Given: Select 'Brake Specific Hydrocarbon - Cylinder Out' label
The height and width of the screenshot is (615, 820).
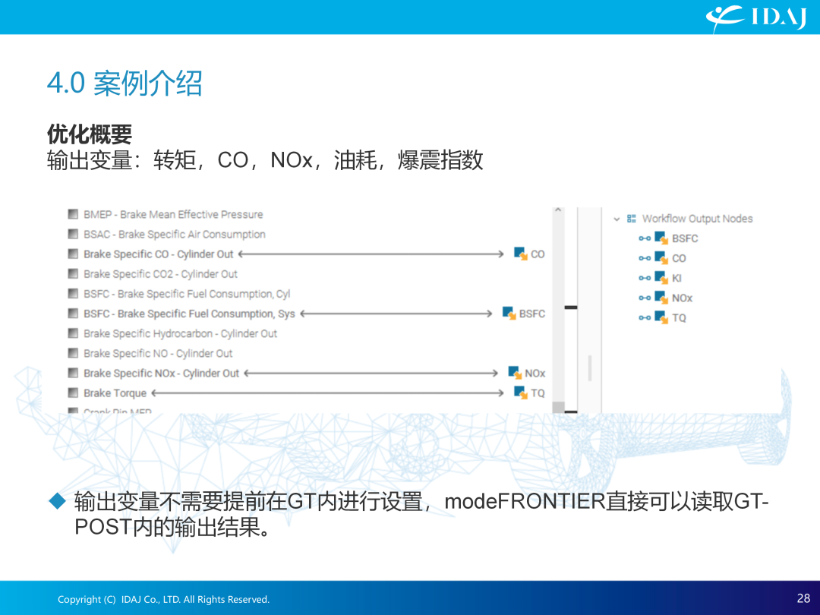Looking at the screenshot, I should [x=181, y=333].
